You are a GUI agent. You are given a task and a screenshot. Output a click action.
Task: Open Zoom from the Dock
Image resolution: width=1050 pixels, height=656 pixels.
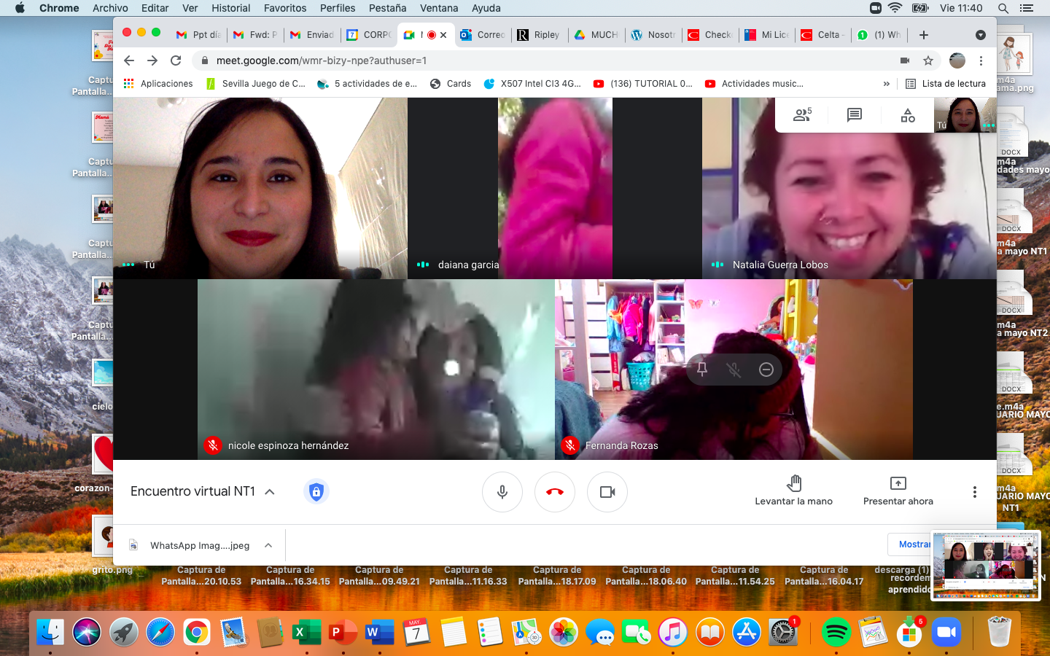pyautogui.click(x=946, y=633)
